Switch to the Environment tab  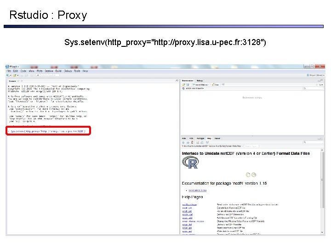pos(188,80)
